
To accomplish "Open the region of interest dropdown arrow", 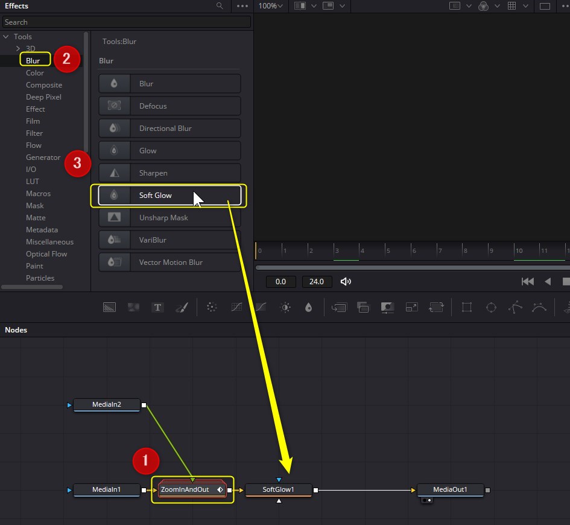I will [469, 6].
